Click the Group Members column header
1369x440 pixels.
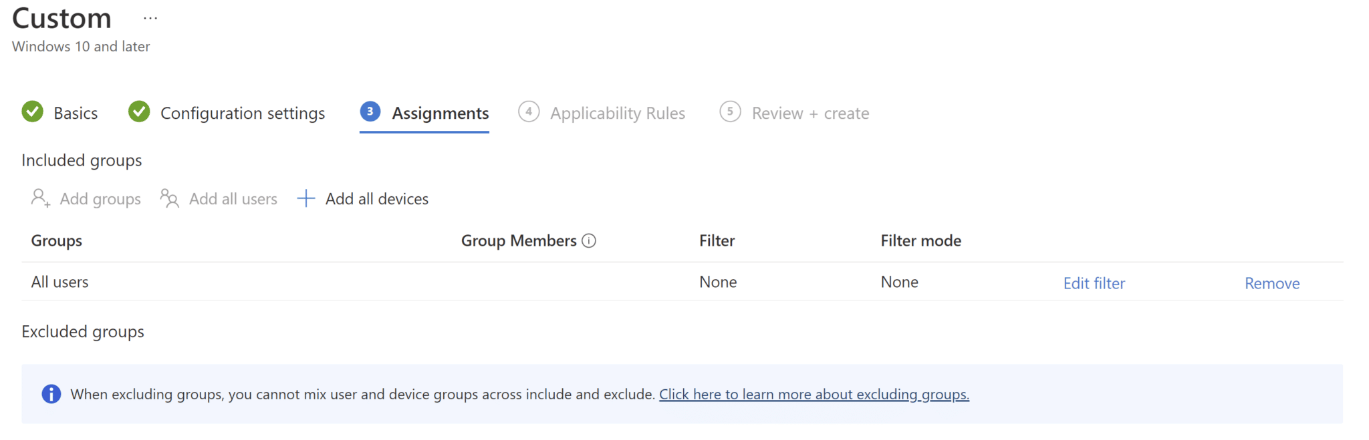(x=519, y=240)
